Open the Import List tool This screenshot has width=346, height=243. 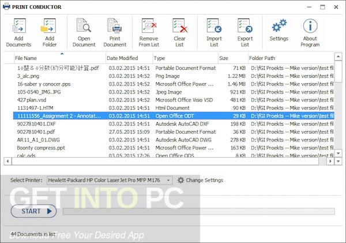point(214,25)
